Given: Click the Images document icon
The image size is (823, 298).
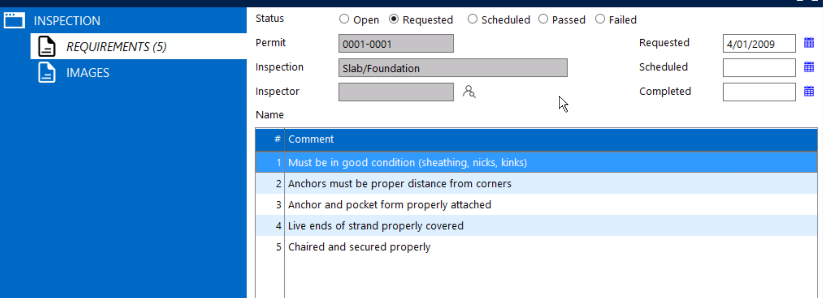Looking at the screenshot, I should point(47,72).
